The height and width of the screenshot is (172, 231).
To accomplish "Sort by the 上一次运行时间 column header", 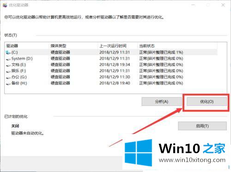I will click(118, 46).
